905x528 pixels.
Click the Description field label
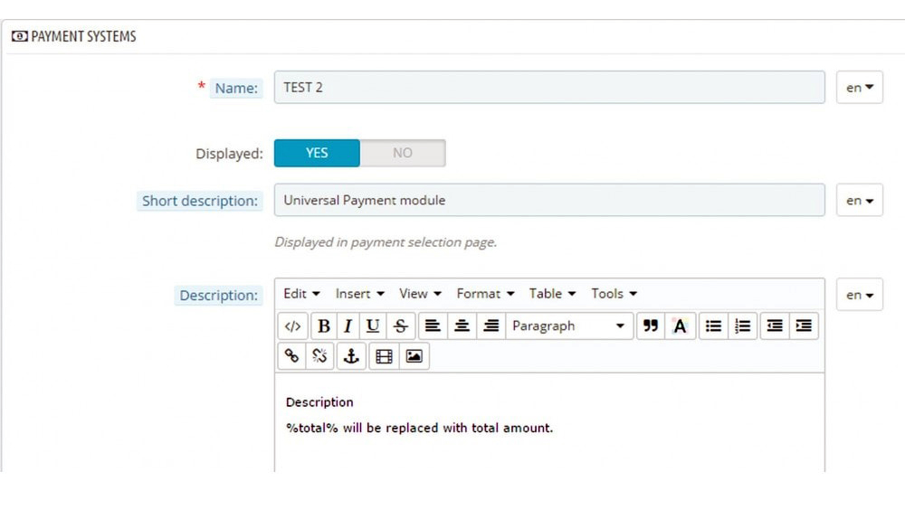tap(218, 296)
